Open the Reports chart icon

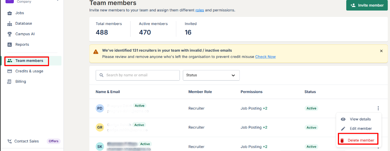coord(10,44)
